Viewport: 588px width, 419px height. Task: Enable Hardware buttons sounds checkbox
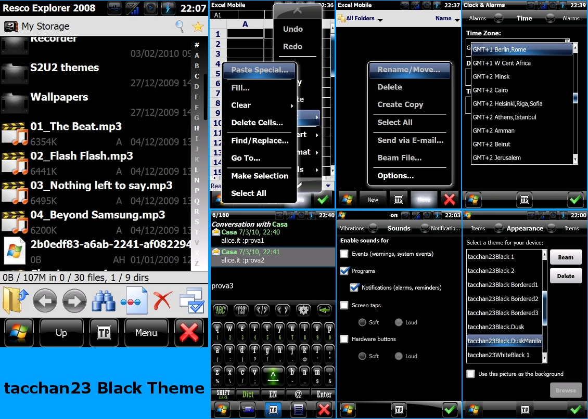pos(344,339)
